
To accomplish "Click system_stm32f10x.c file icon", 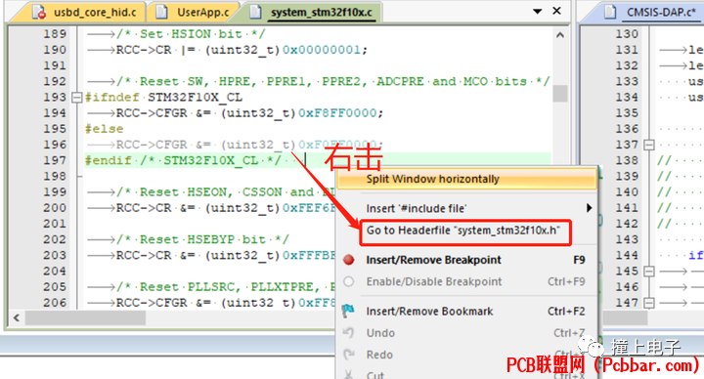I will [x=255, y=12].
